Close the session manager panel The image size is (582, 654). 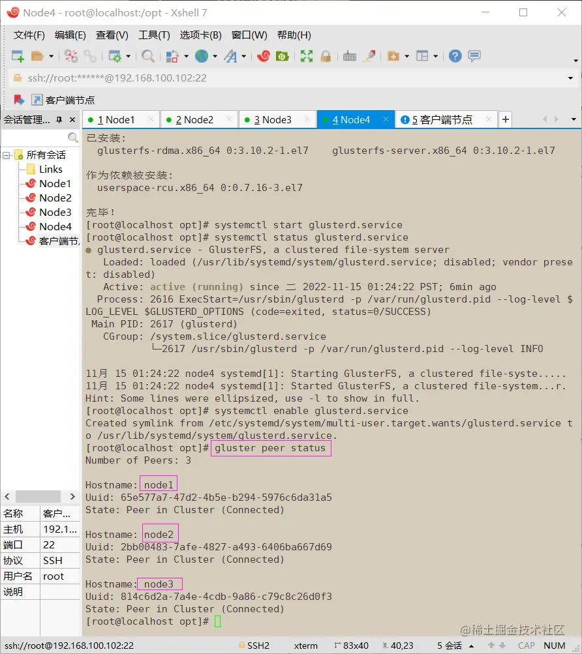[72, 120]
